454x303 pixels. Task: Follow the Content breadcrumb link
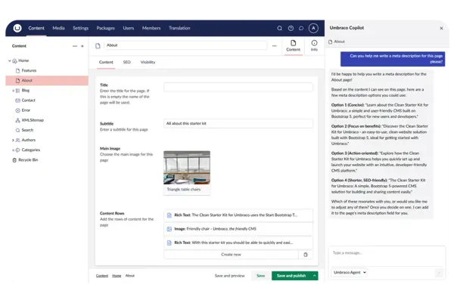[x=102, y=276]
